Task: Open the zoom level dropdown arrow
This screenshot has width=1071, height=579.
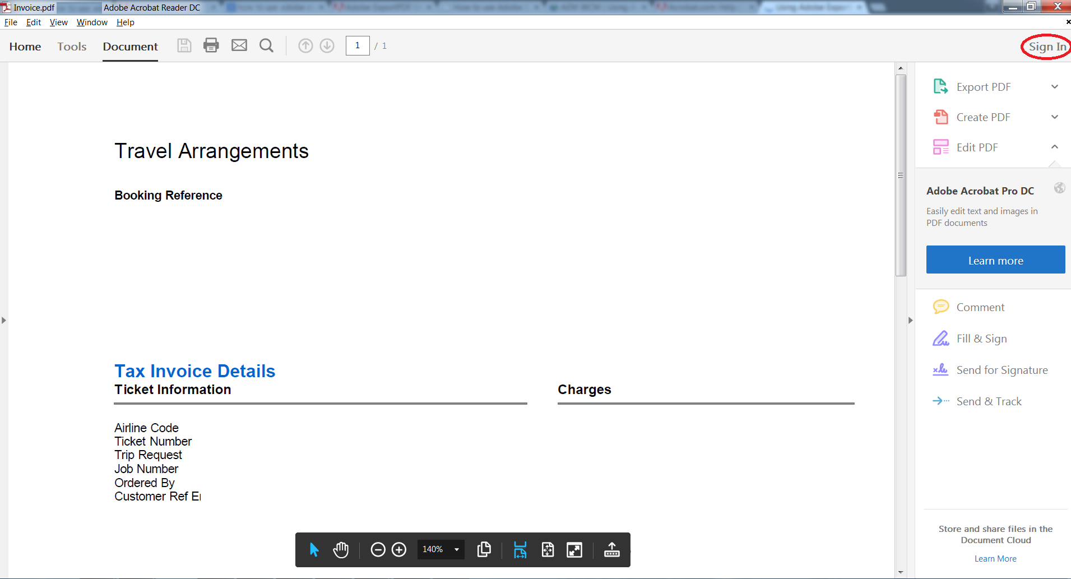Action: click(x=457, y=549)
